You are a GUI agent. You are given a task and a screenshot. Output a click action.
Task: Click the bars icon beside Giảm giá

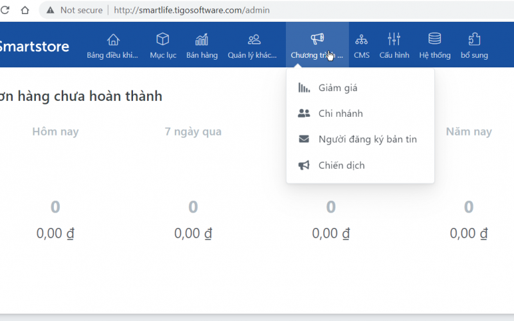(304, 88)
